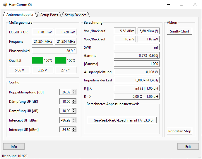Decrease Dämpfung UR with down arrow

[74, 112]
